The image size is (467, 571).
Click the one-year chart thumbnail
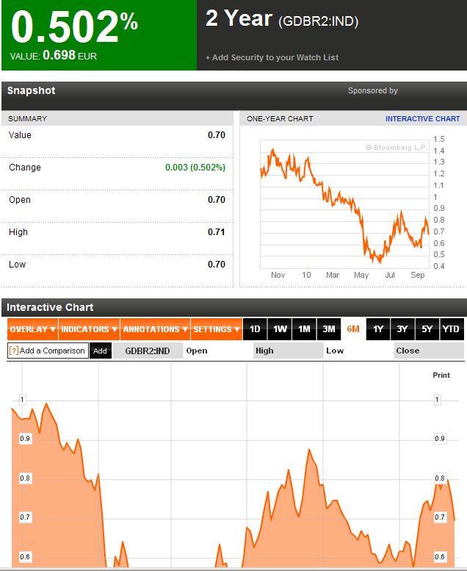344,204
